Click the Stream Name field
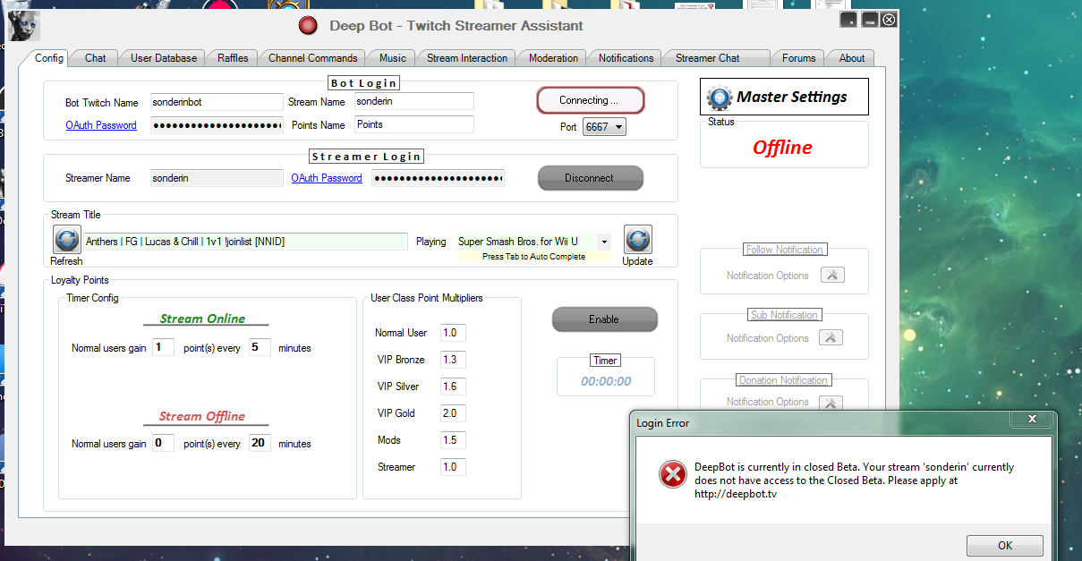 (x=413, y=102)
